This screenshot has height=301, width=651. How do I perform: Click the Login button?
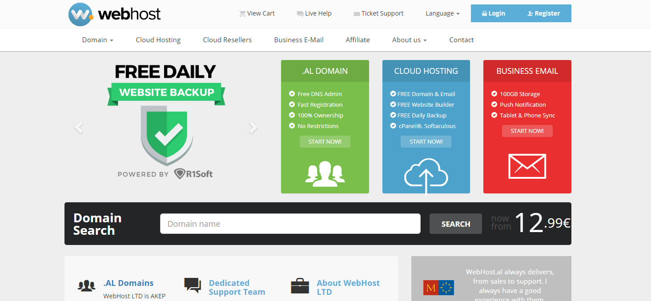[493, 13]
